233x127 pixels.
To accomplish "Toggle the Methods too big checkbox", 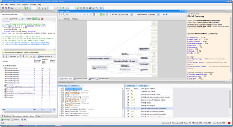I will pyautogui.click(x=128, y=103).
